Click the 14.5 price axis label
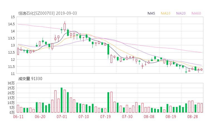The width and height of the screenshot is (206, 123). point(11,24)
